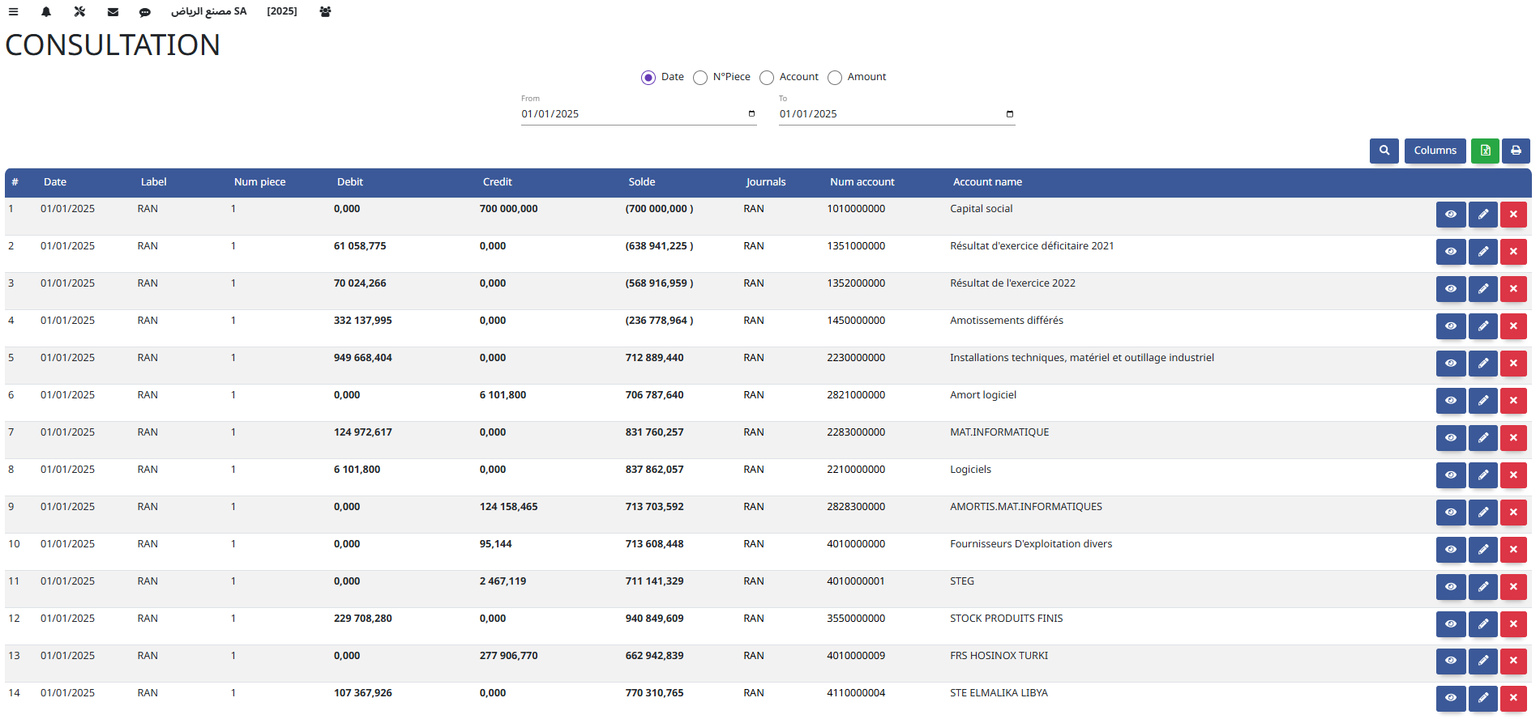Open the From date calendar picker
1540x719 pixels.
pyautogui.click(x=751, y=114)
